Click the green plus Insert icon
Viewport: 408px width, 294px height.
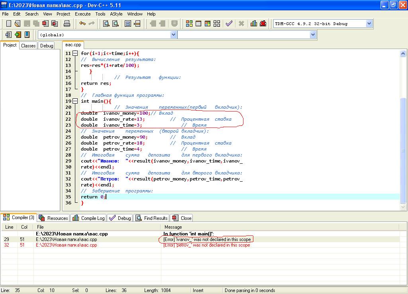coord(18,35)
